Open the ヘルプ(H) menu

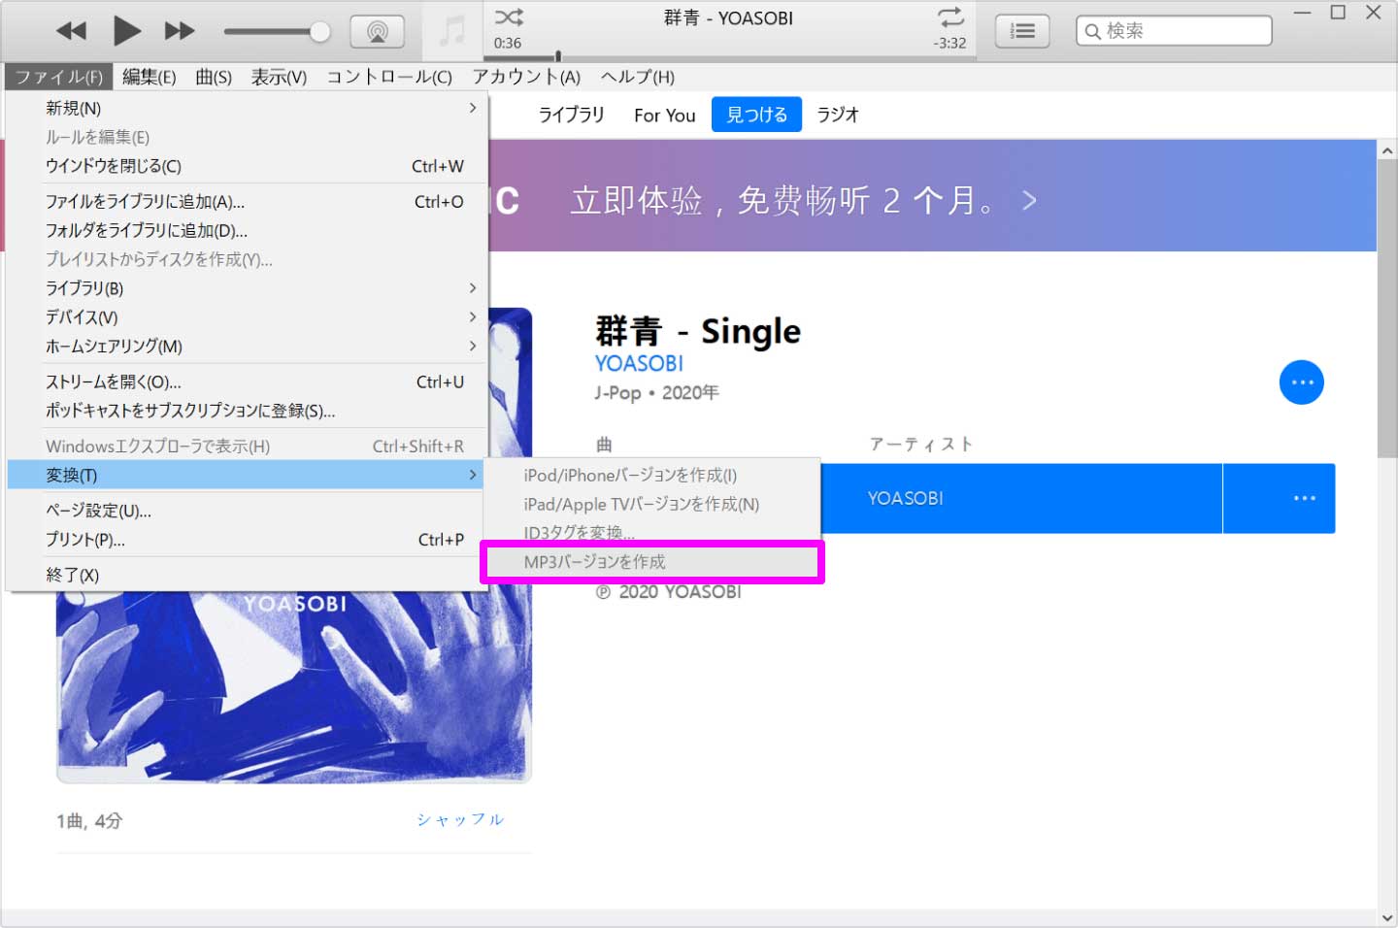(x=637, y=77)
